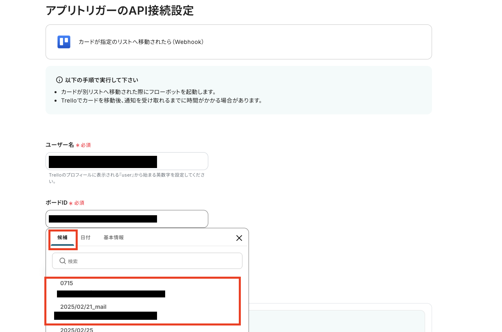Image resolution: width=502 pixels, height=332 pixels.
Task: Click the ユーザー名 input field
Action: [x=127, y=161]
